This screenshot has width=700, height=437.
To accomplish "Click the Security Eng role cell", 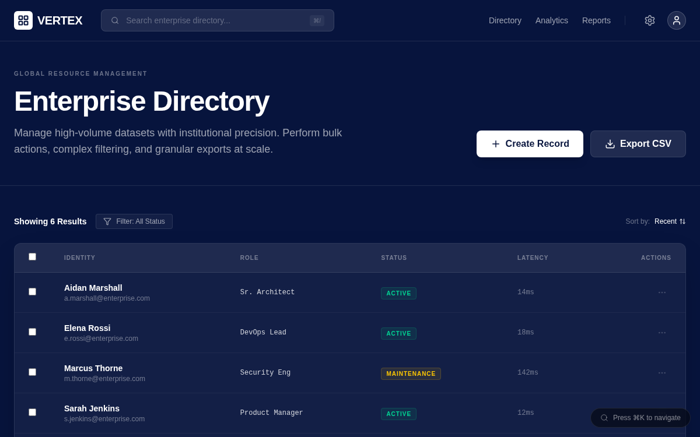I will 265,373.
